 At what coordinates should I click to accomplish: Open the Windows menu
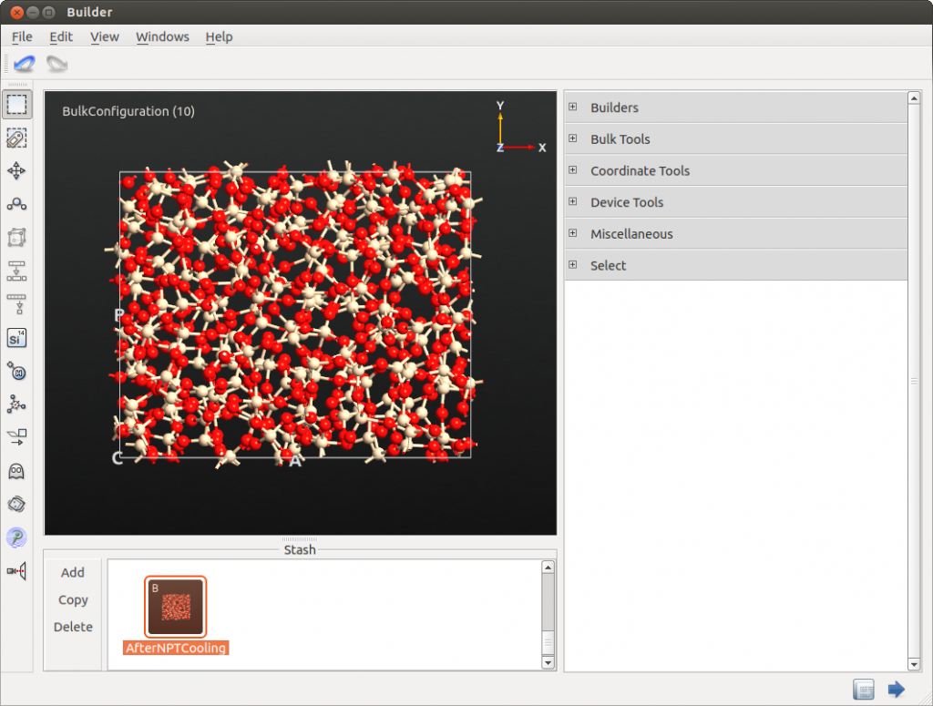coord(162,36)
